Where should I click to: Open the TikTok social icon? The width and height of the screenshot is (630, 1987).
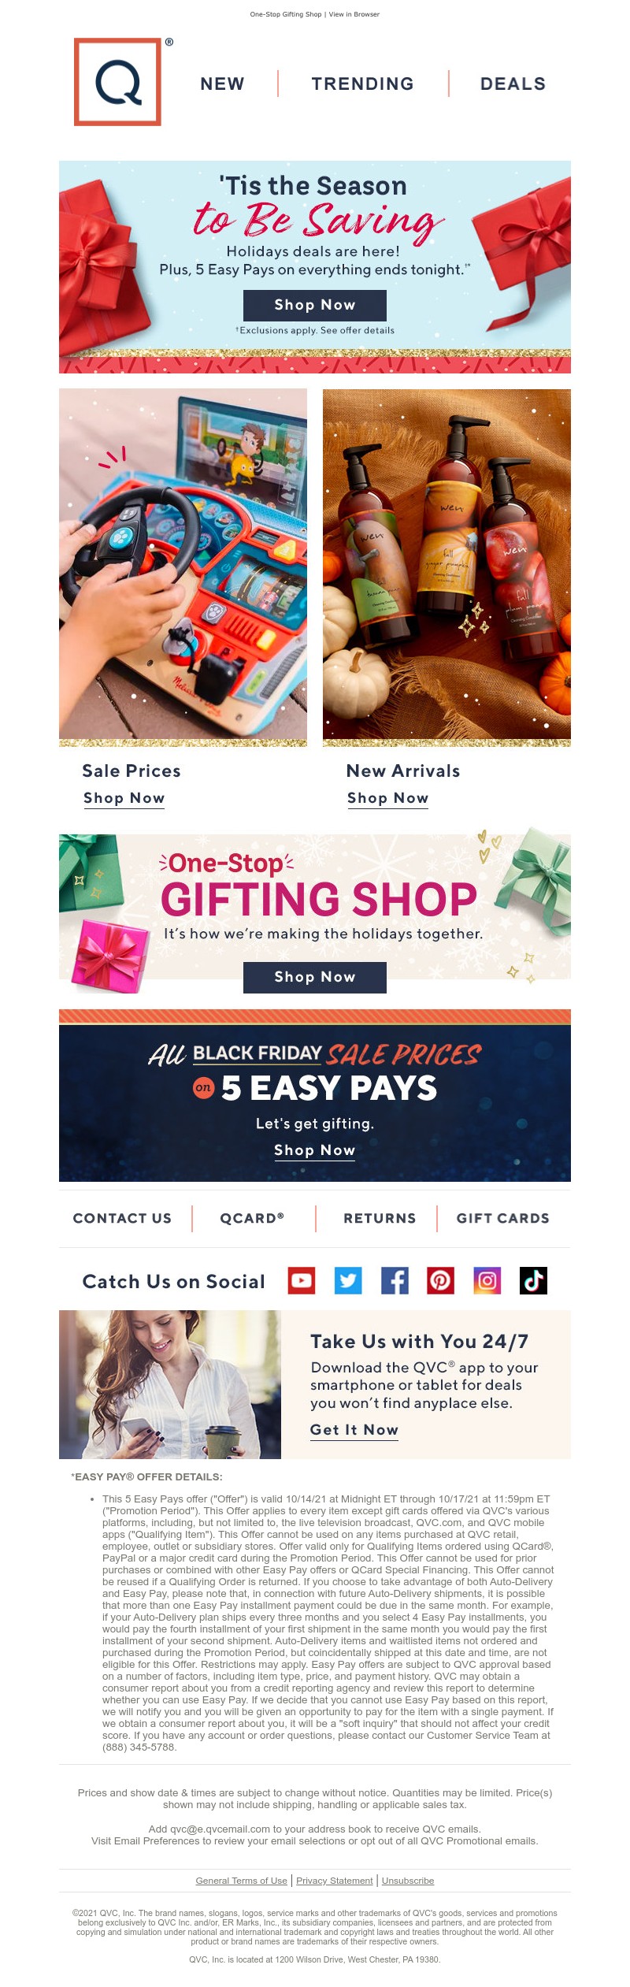click(x=533, y=1280)
